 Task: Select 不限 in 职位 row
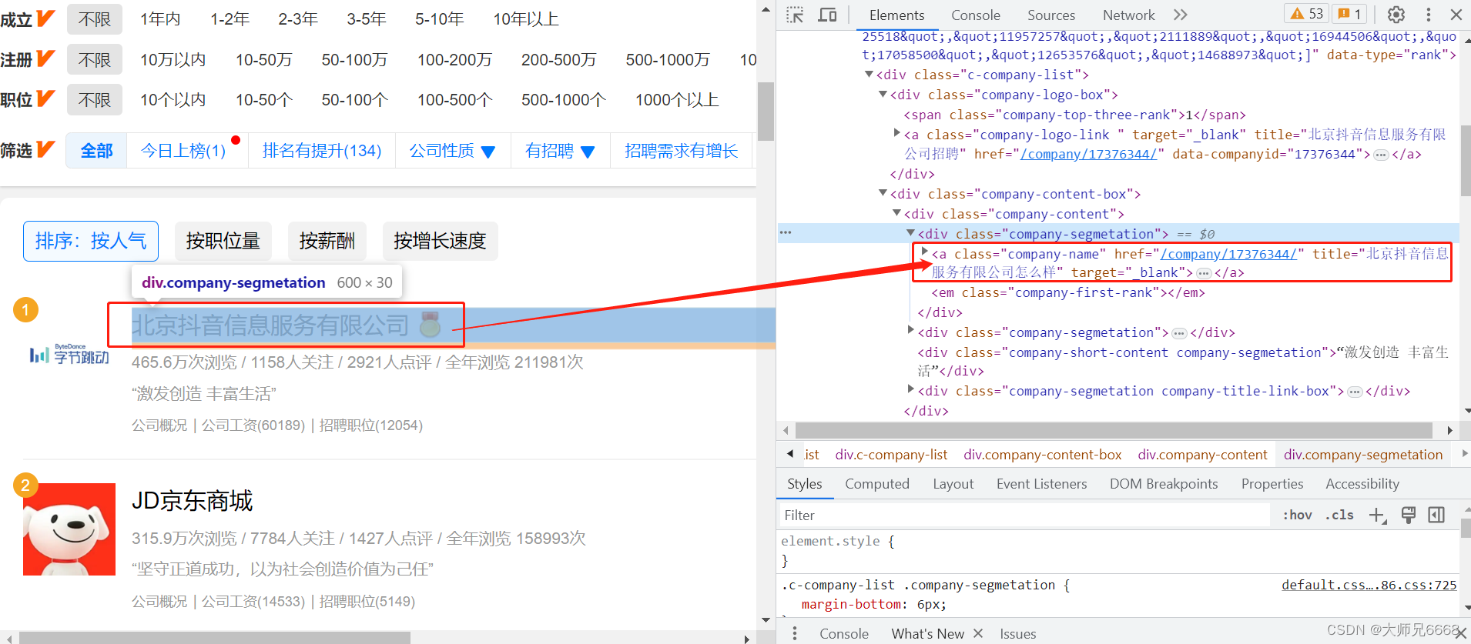coord(95,100)
